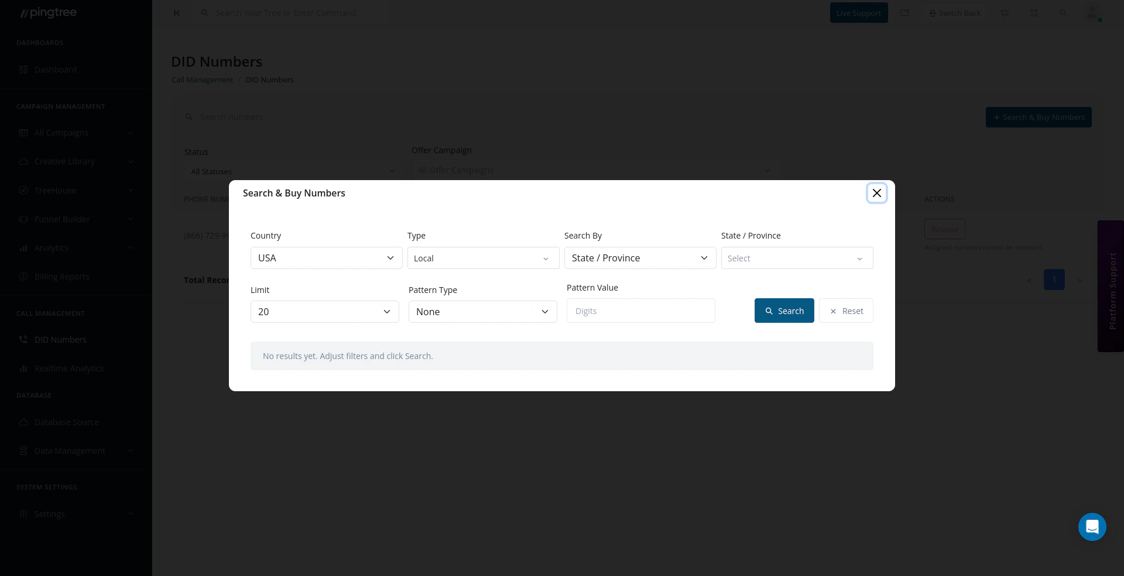Click the apps grid icon in top bar
The height and width of the screenshot is (576, 1124).
coord(1034,13)
